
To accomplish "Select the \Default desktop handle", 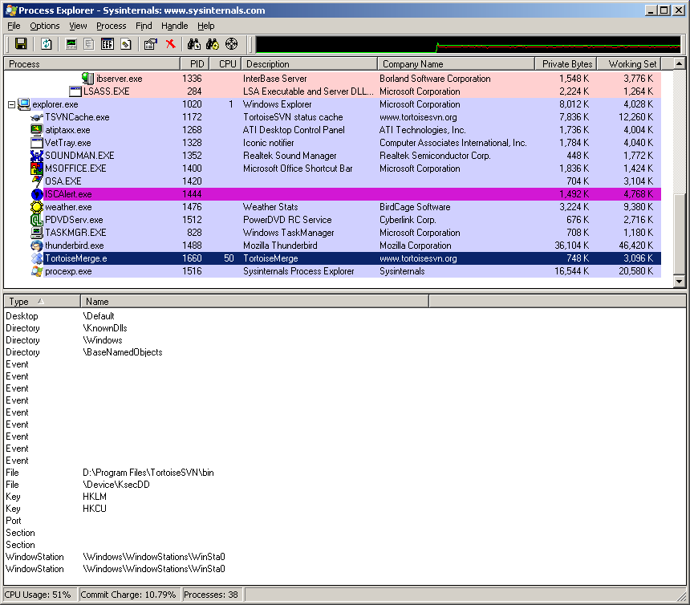I will (99, 316).
